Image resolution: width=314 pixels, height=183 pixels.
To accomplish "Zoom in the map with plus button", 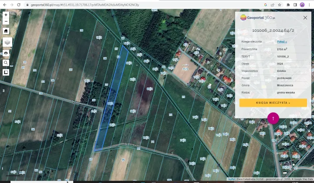I will point(6,15).
